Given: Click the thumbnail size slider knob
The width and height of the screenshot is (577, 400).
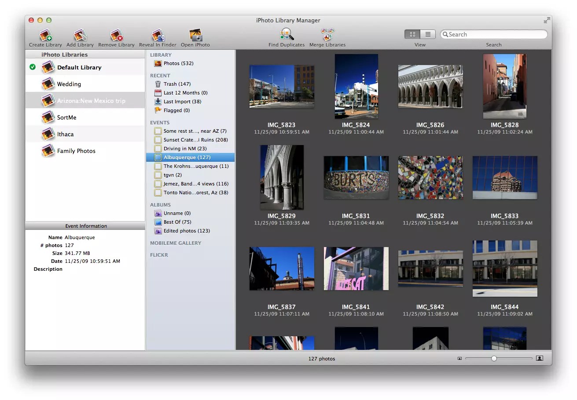Looking at the screenshot, I should [494, 359].
